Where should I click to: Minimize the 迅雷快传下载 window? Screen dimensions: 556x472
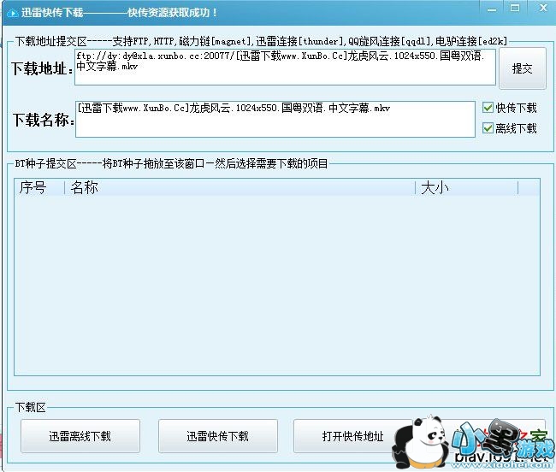coord(492,9)
